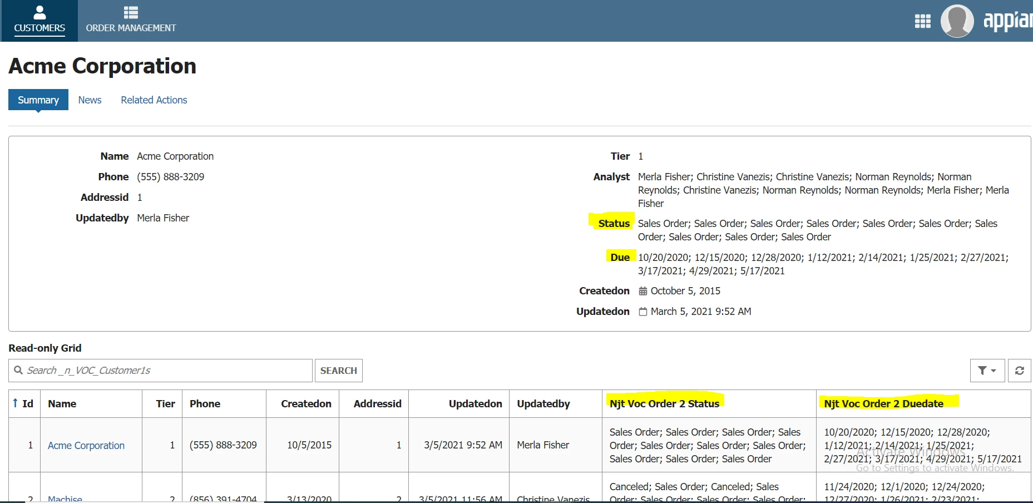The height and width of the screenshot is (503, 1033).
Task: Open the grid filter dropdown
Action: point(987,371)
